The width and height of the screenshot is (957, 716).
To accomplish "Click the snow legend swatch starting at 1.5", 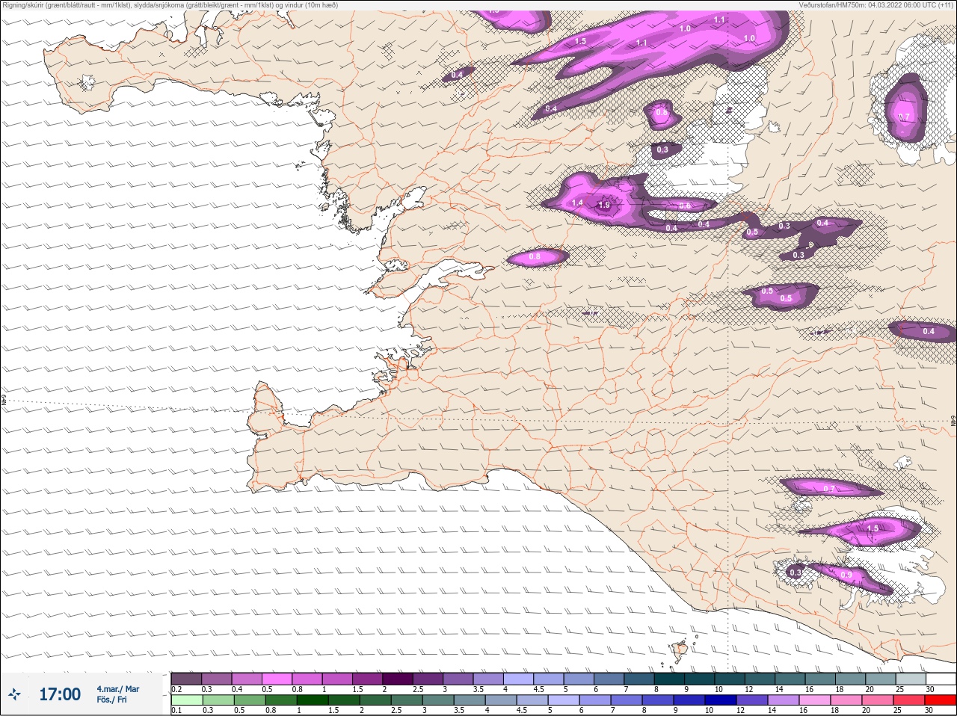I will tap(367, 679).
